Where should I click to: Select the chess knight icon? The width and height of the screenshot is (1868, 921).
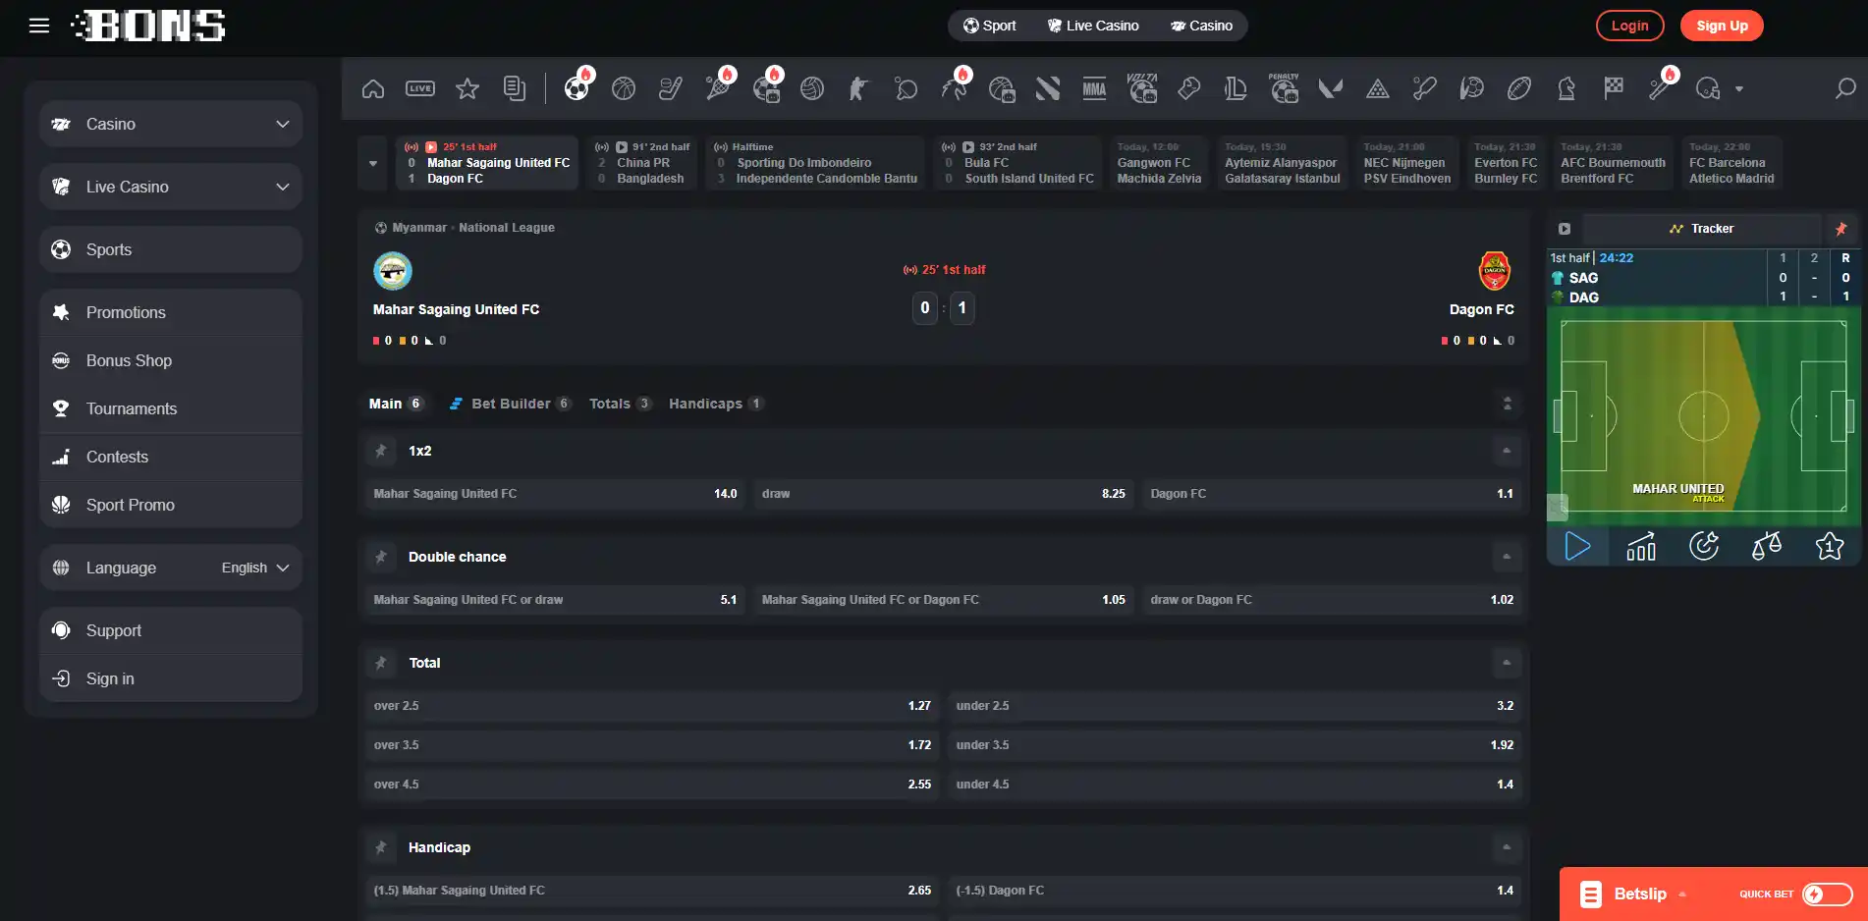click(1566, 89)
